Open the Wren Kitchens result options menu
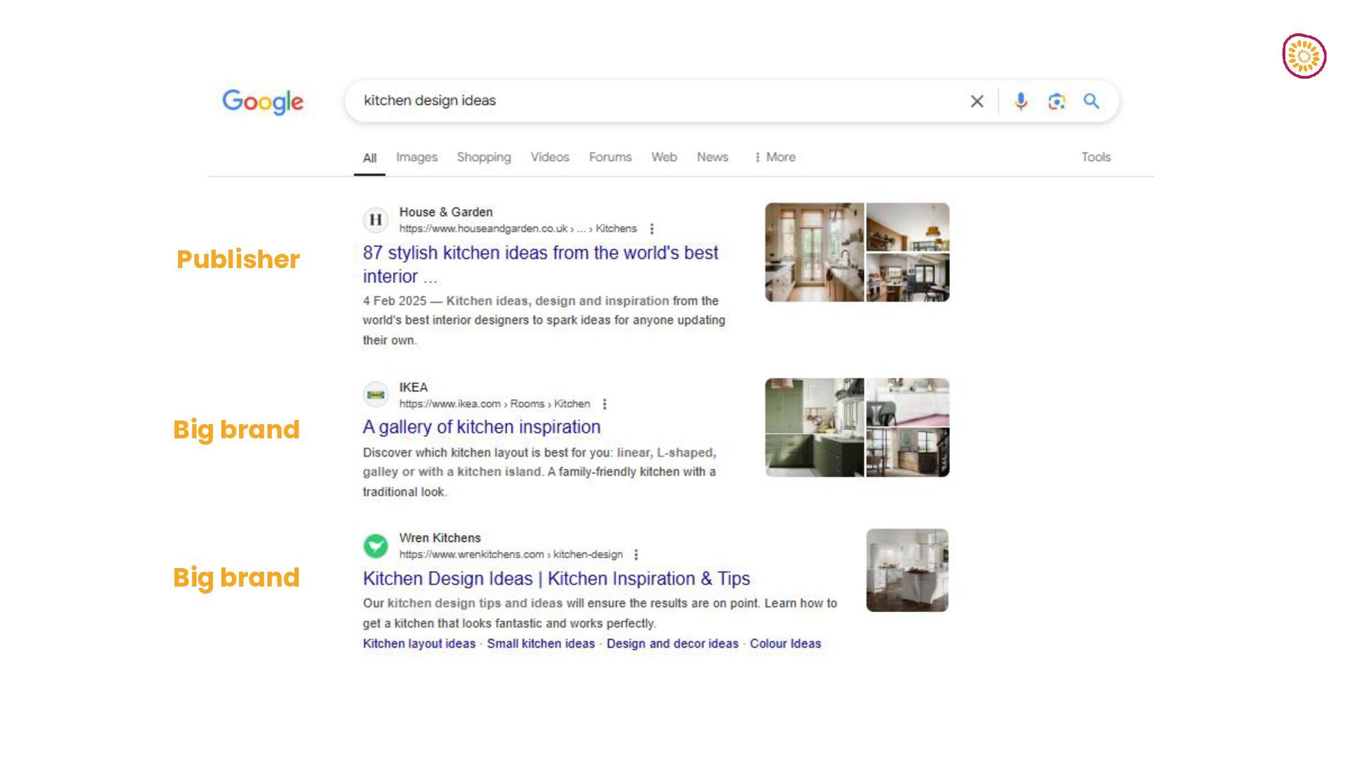1362x766 pixels. point(636,555)
